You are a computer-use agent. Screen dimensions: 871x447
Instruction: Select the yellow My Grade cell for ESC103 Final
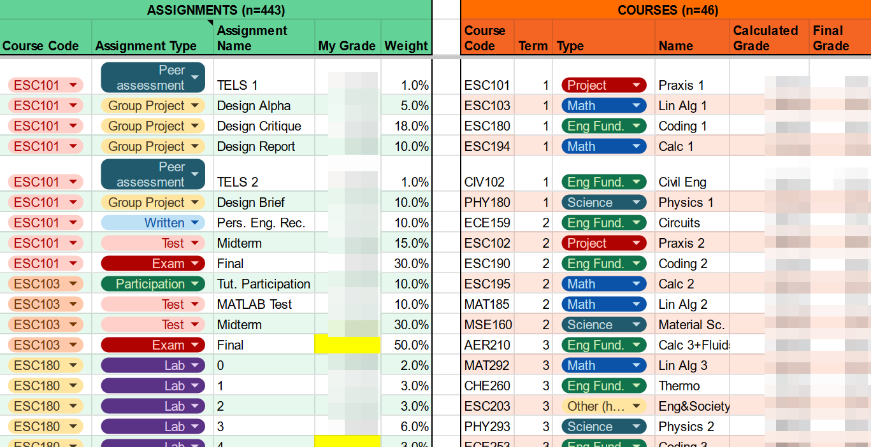coord(347,344)
